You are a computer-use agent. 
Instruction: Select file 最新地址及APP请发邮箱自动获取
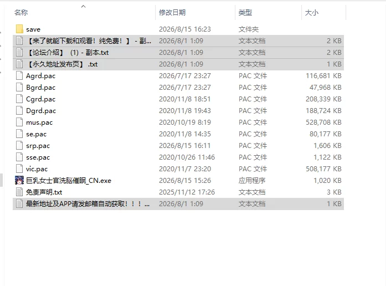click(x=88, y=204)
